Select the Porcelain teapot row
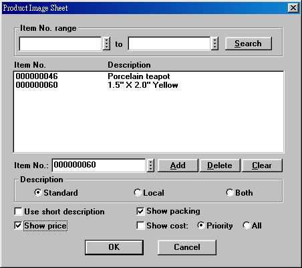This screenshot has height=268, width=302. tap(148, 76)
